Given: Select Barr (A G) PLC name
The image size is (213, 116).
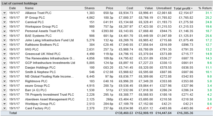Looking at the screenshot, I should click(36, 90).
